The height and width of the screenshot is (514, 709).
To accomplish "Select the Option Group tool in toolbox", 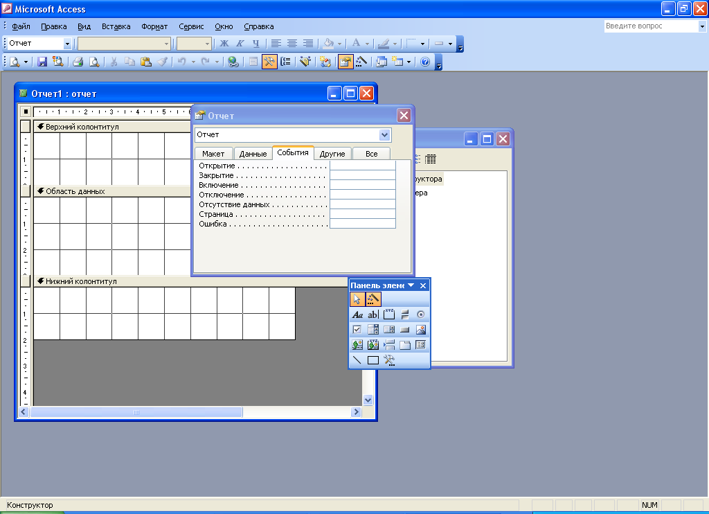I will tap(389, 314).
